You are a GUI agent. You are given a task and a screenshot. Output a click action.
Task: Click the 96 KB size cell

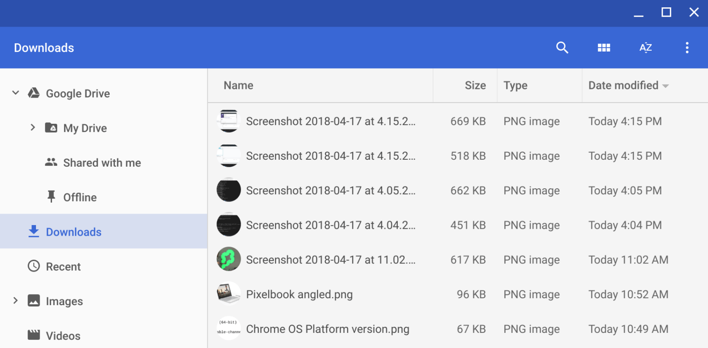(471, 294)
